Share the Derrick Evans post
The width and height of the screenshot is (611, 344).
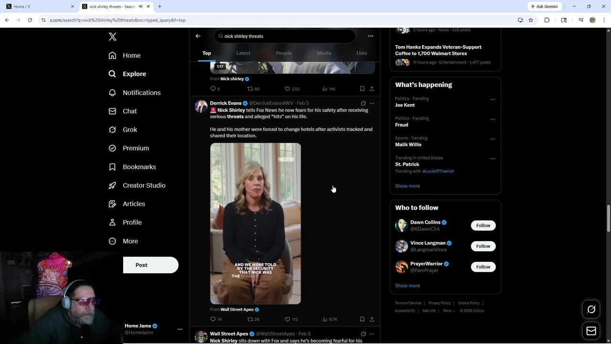point(372,319)
